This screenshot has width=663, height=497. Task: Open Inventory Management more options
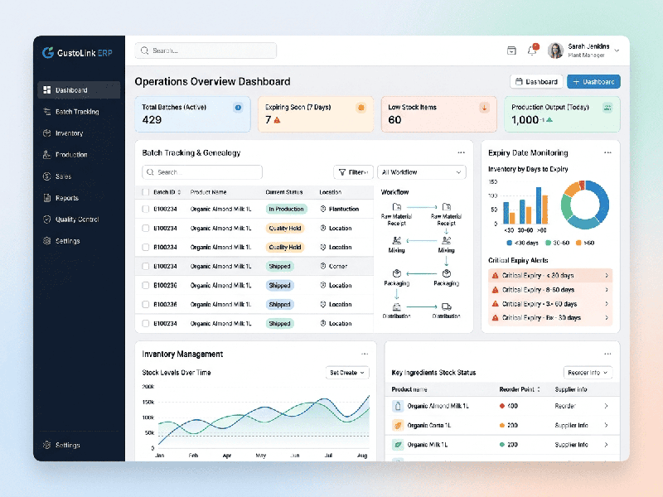pos(365,354)
